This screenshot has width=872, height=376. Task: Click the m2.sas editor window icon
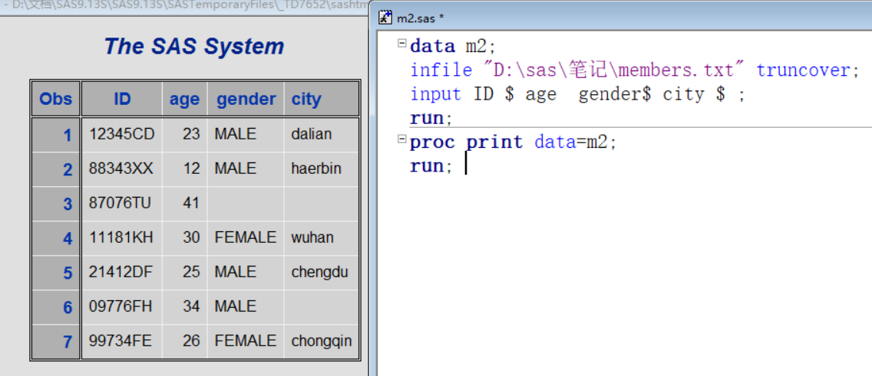tap(385, 17)
